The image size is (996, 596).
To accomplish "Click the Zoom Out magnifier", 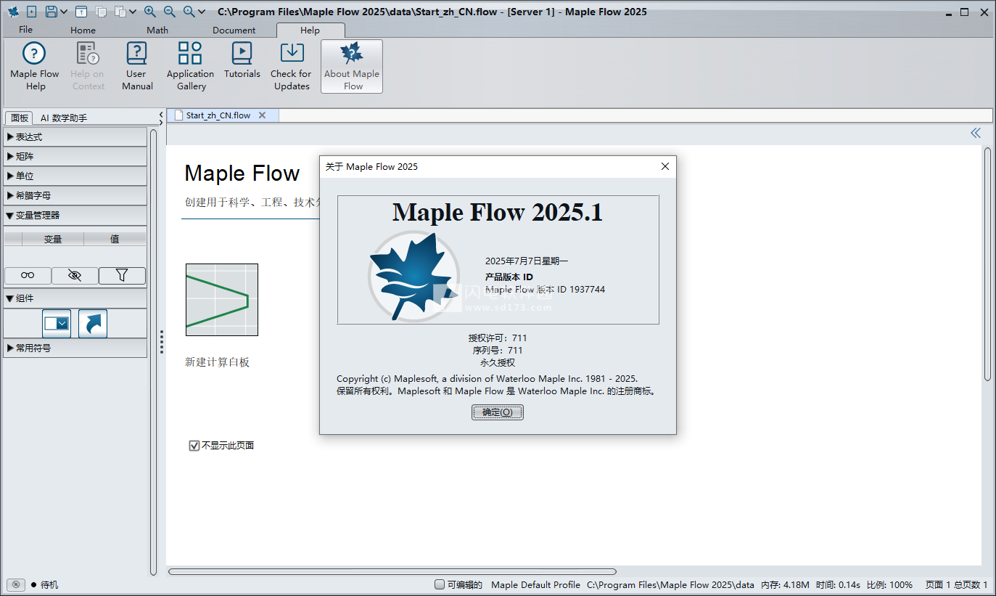I will 170,12.
